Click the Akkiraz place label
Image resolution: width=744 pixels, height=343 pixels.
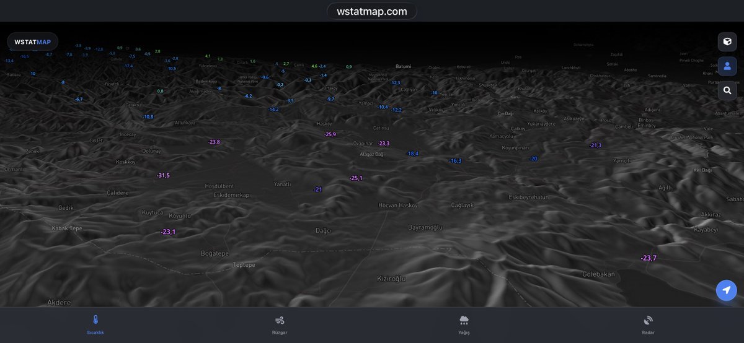pos(711,215)
